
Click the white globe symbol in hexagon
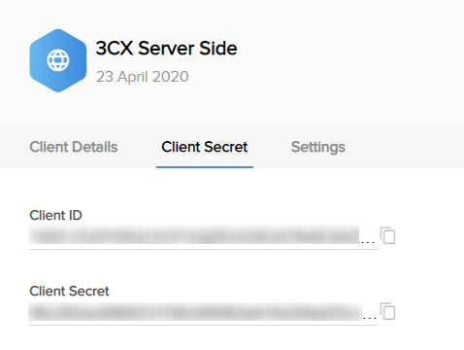[58, 60]
